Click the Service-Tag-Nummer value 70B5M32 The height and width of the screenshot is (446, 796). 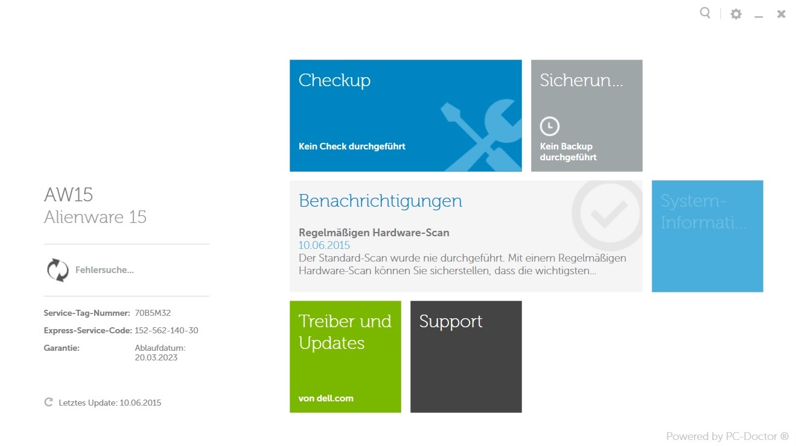[x=153, y=313]
